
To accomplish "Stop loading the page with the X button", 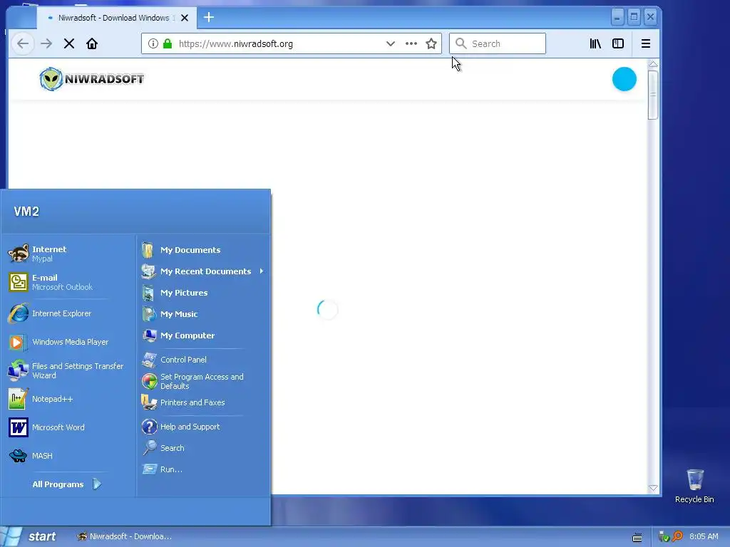I will click(x=69, y=43).
